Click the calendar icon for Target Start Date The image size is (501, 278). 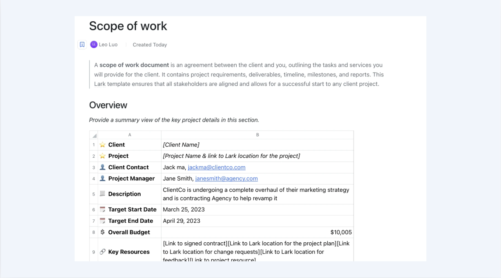tap(102, 209)
